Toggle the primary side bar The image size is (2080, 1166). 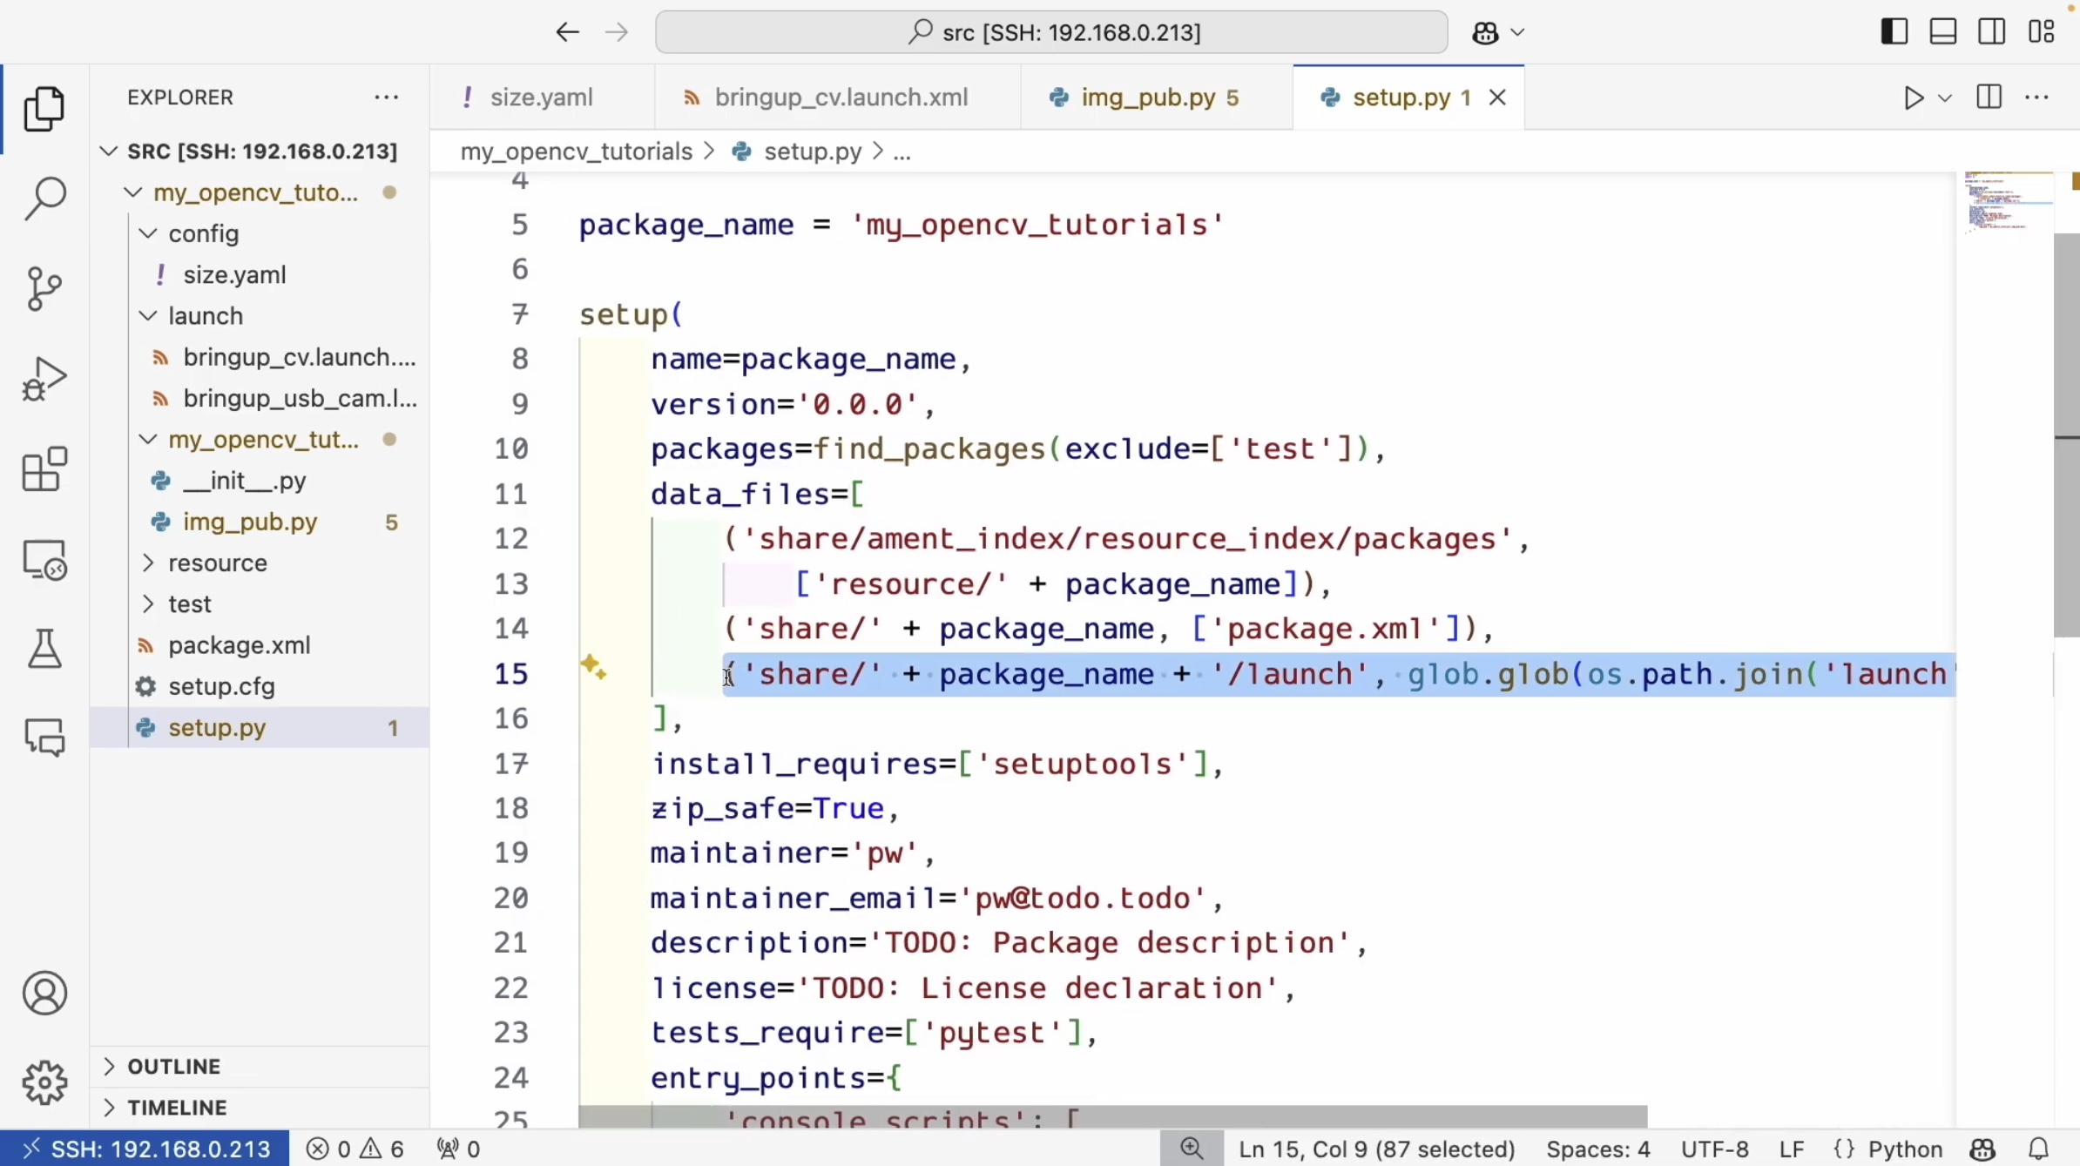point(1894,32)
